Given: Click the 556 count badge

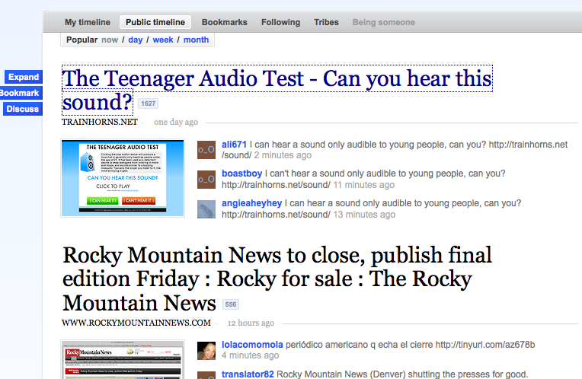Looking at the screenshot, I should 231,304.
